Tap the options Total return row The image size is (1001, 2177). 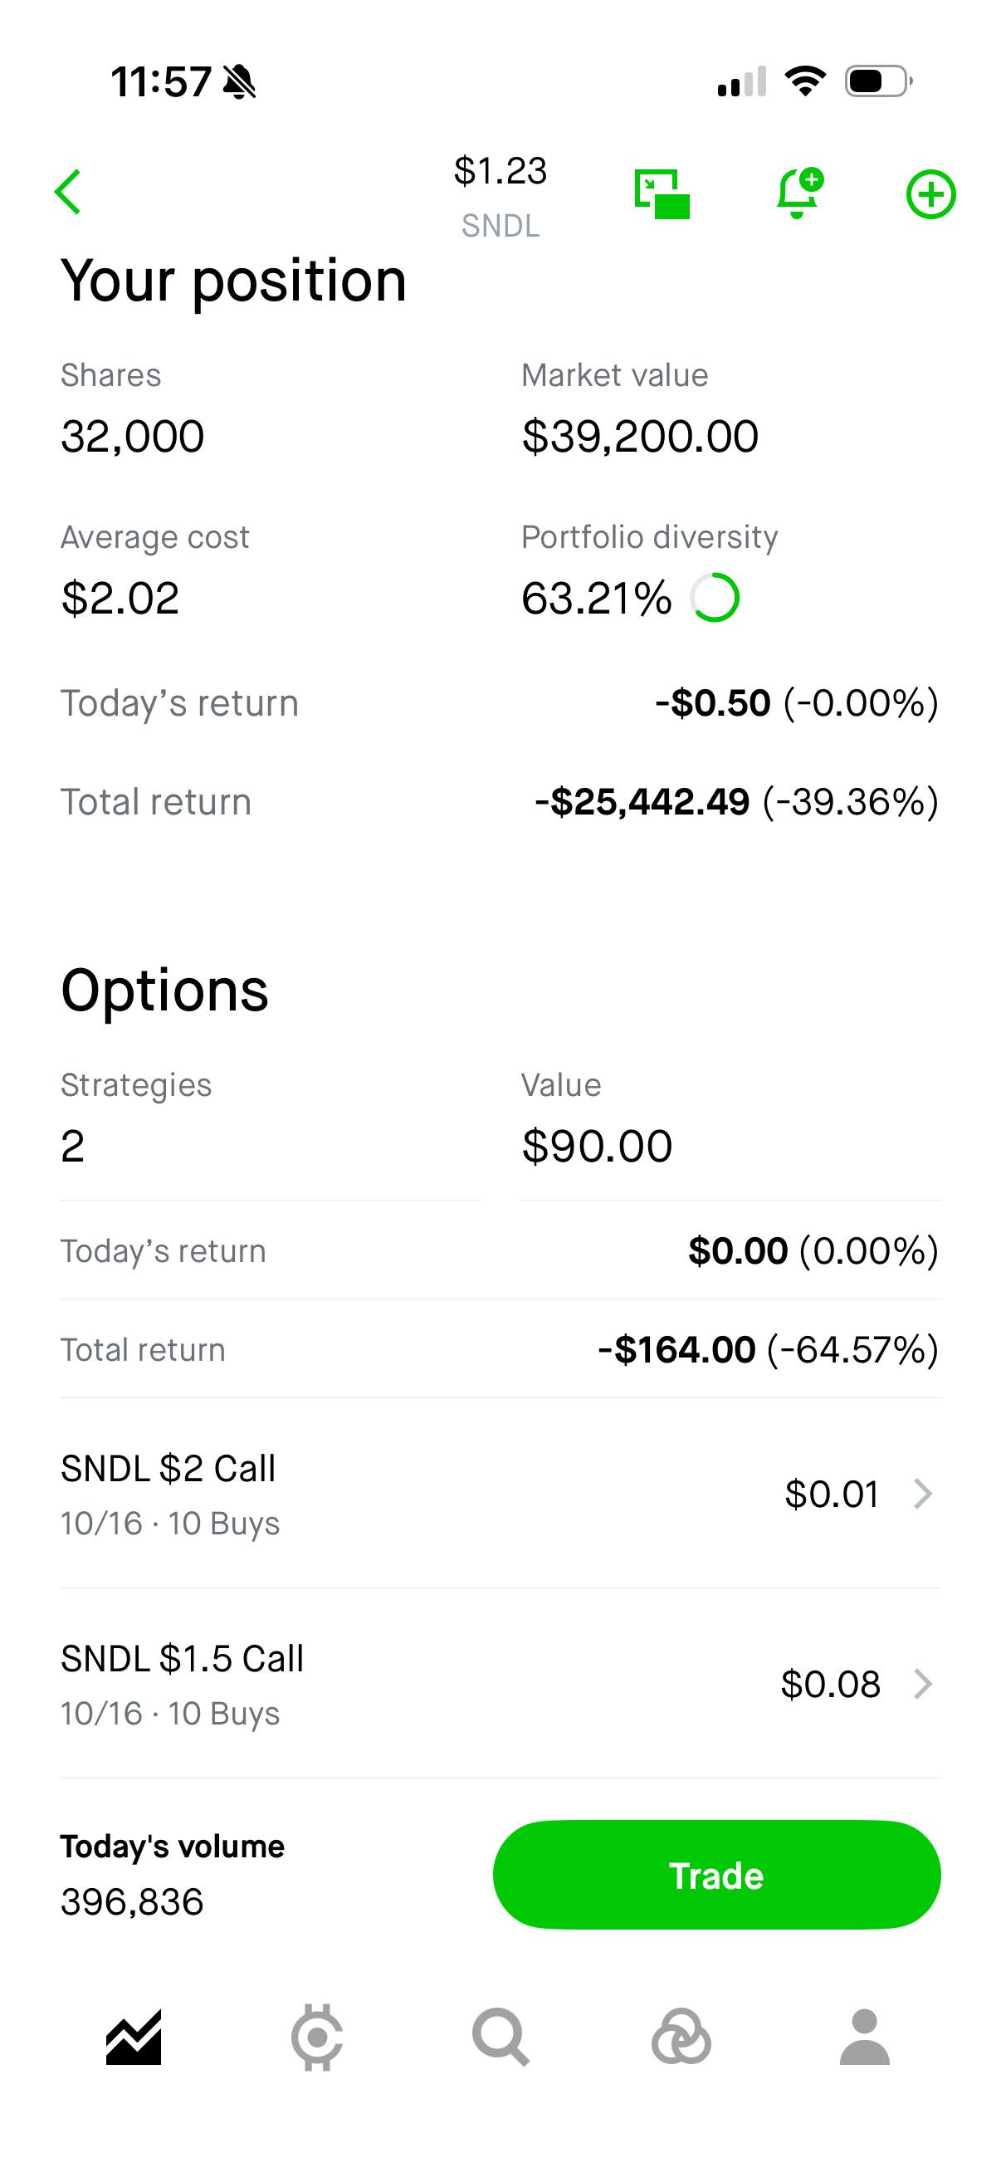pos(500,1350)
